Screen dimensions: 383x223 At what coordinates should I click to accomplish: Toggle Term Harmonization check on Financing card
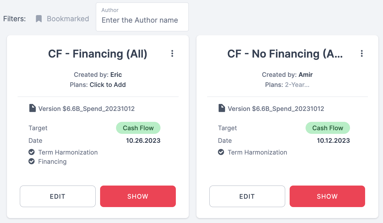click(32, 152)
